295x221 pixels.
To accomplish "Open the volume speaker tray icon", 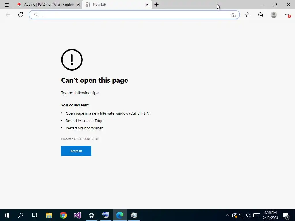I will pos(248,215).
